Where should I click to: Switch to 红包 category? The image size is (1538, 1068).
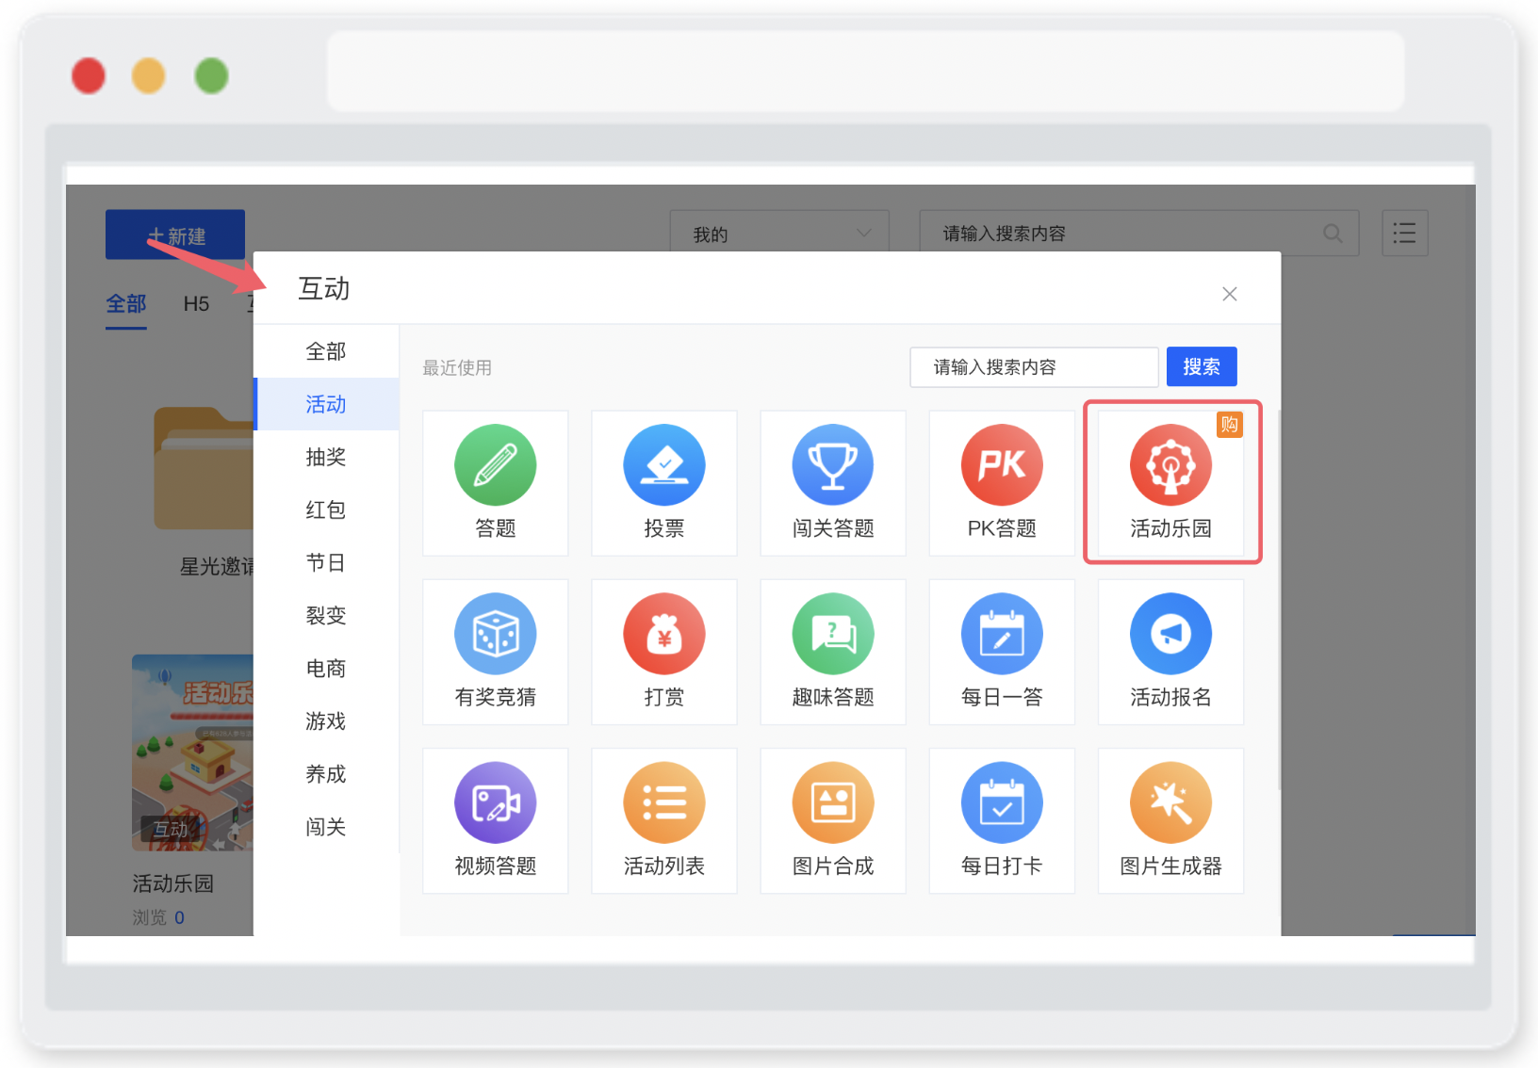[326, 510]
